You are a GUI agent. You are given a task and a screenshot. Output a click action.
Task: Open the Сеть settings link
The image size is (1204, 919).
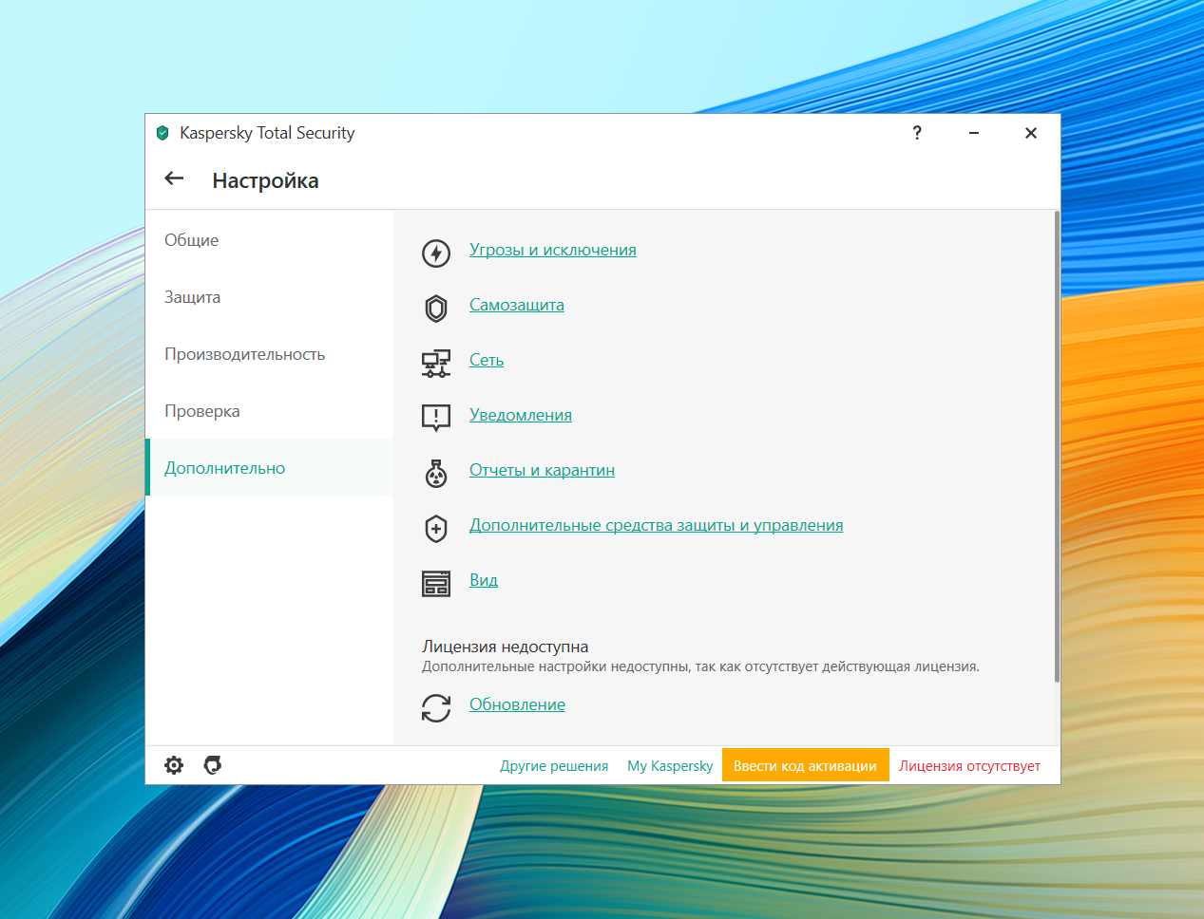click(x=487, y=360)
